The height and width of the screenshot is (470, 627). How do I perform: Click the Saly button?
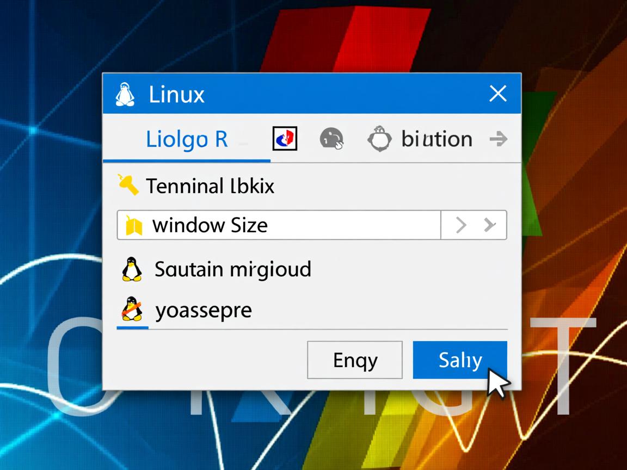[460, 360]
